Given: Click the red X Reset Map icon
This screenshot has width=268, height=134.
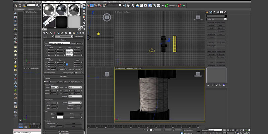Looking at the screenshot, I should [x=55, y=33].
